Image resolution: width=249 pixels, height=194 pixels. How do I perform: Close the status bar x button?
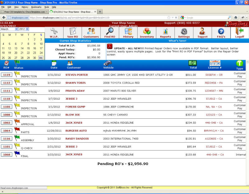[2, 192]
